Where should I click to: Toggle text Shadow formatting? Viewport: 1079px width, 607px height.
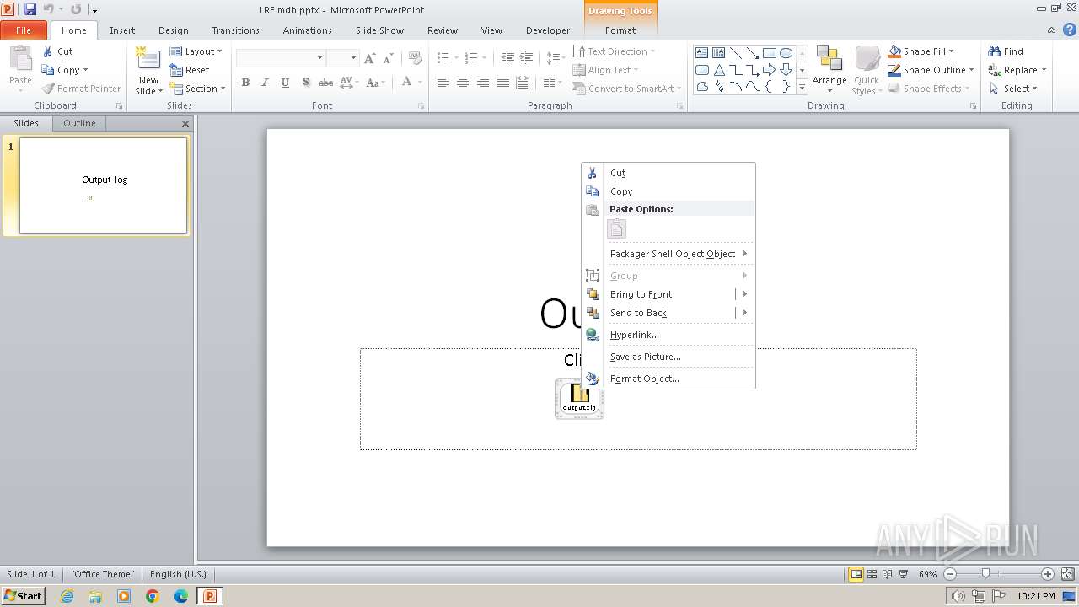(x=305, y=83)
